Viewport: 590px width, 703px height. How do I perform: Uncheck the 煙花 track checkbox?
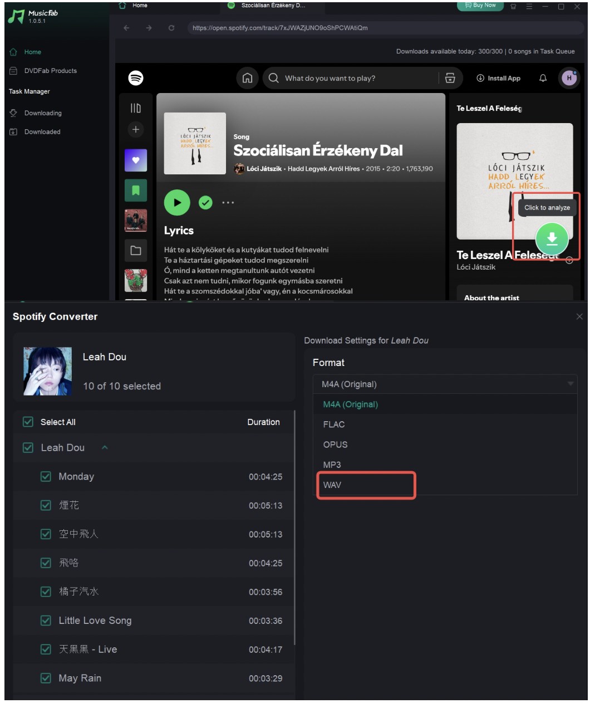pyautogui.click(x=46, y=505)
